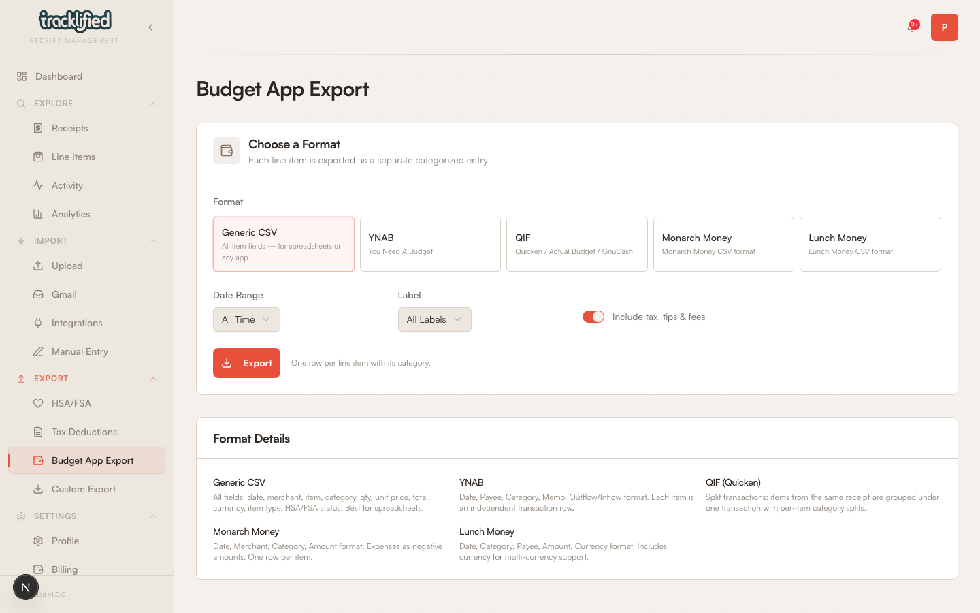Click the Budget App Export heading

tap(282, 89)
